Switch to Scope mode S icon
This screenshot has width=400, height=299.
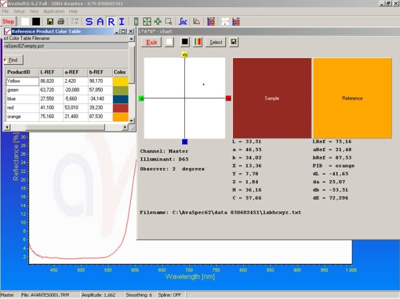(x=89, y=22)
